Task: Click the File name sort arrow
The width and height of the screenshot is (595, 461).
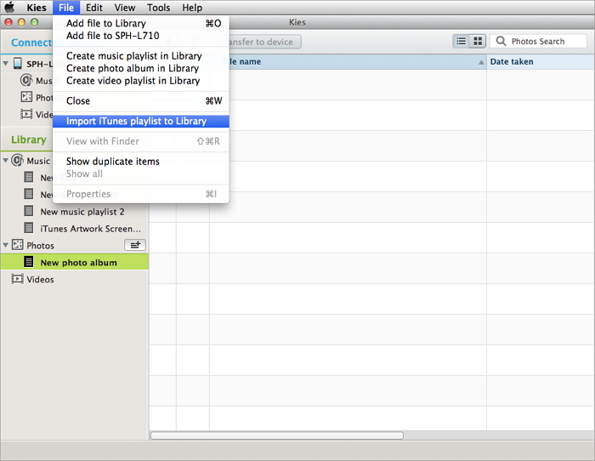Action: tap(481, 62)
